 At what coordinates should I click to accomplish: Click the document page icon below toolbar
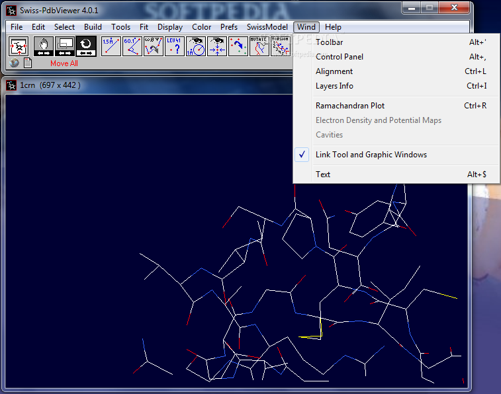(x=28, y=63)
